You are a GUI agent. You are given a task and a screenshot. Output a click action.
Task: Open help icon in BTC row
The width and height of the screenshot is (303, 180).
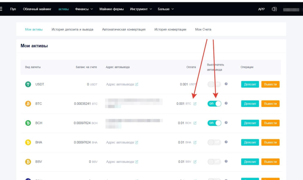coord(226,103)
